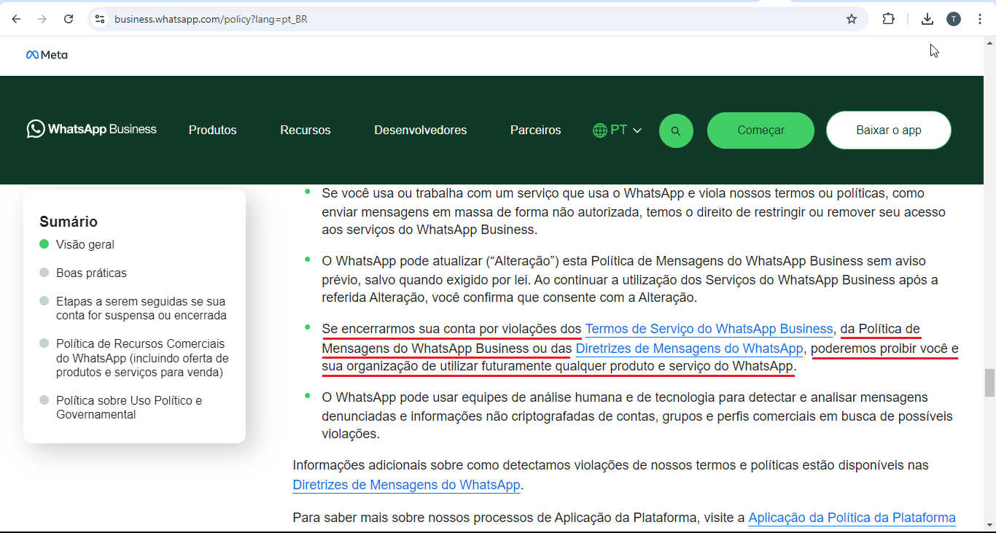Open the profile avatar T

[x=954, y=19]
